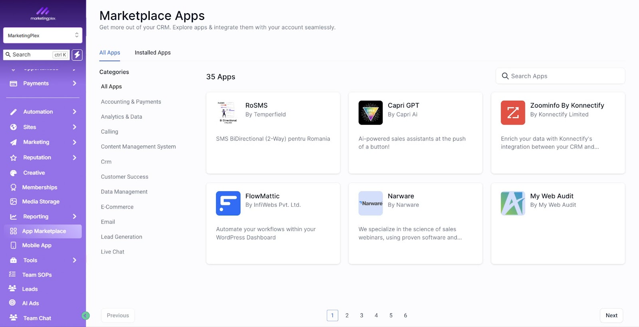Select the Lead Generation category
The width and height of the screenshot is (639, 327).
pyautogui.click(x=121, y=237)
